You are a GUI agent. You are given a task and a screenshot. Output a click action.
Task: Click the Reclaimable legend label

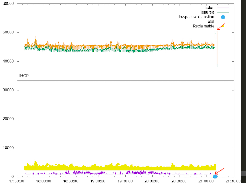click(203, 26)
